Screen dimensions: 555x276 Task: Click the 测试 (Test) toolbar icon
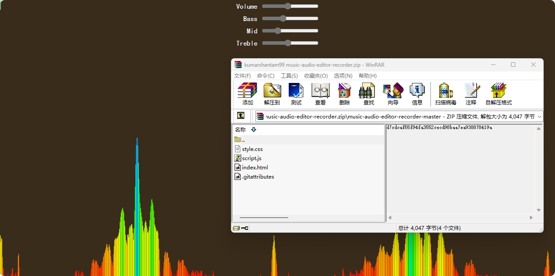tap(296, 90)
